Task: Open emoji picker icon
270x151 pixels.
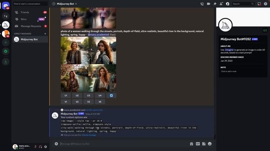Action: (x=210, y=144)
